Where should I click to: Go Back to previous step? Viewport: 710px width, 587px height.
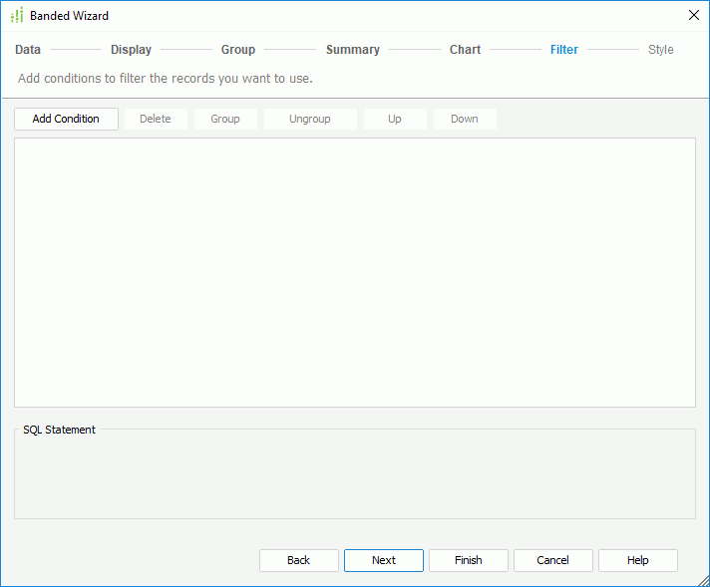[299, 560]
